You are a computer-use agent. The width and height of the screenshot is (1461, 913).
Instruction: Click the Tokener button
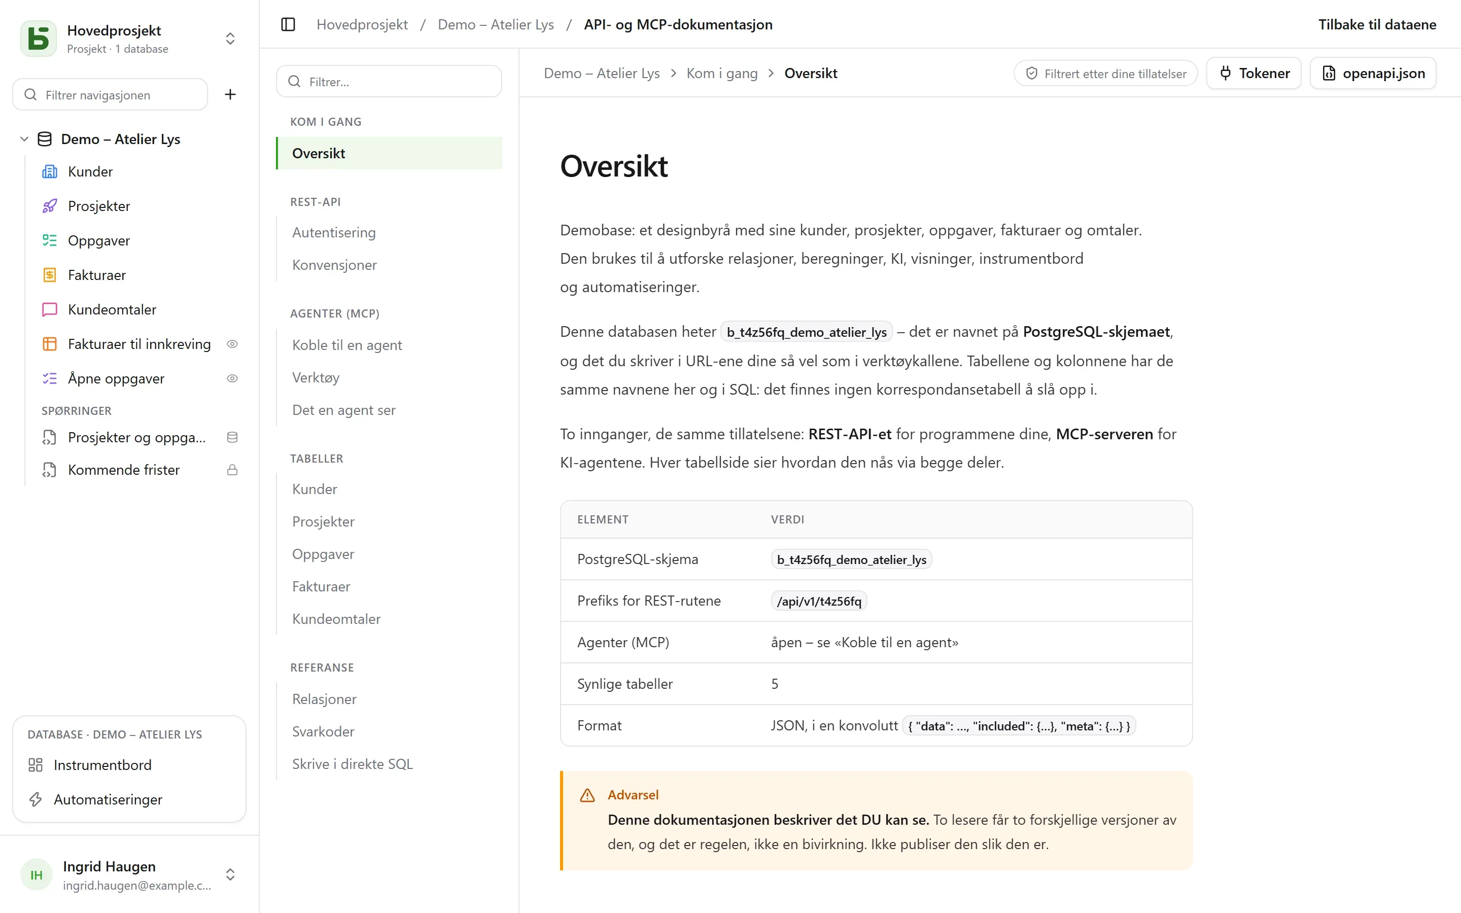coord(1254,73)
